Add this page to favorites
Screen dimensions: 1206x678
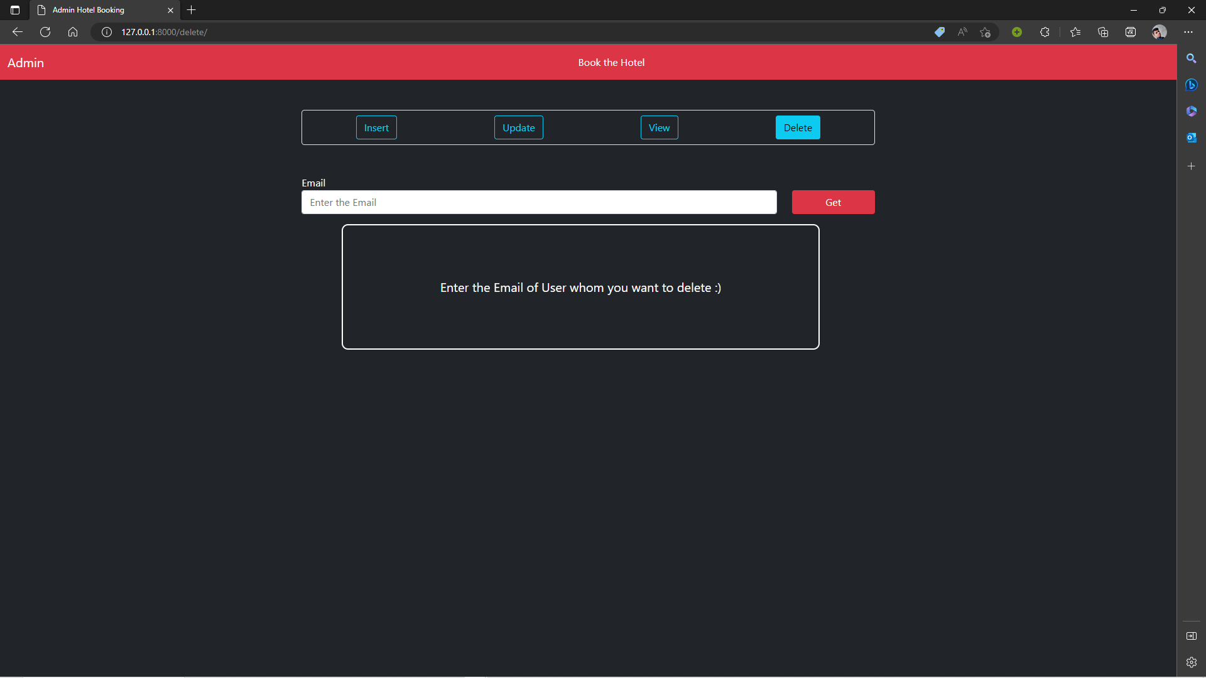tap(985, 31)
